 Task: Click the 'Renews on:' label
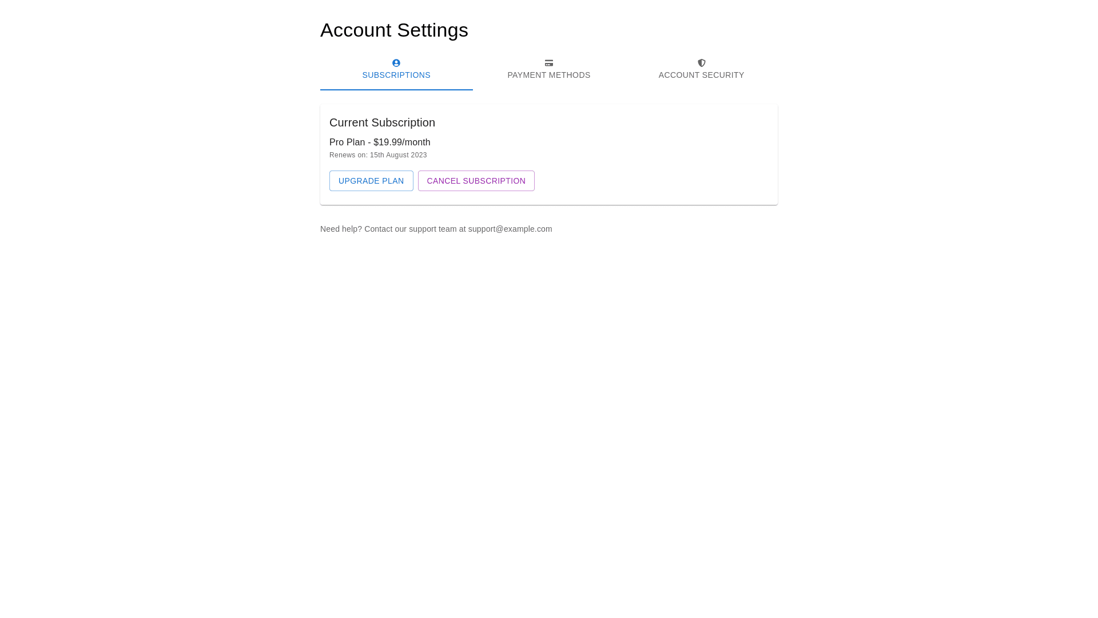click(x=348, y=155)
